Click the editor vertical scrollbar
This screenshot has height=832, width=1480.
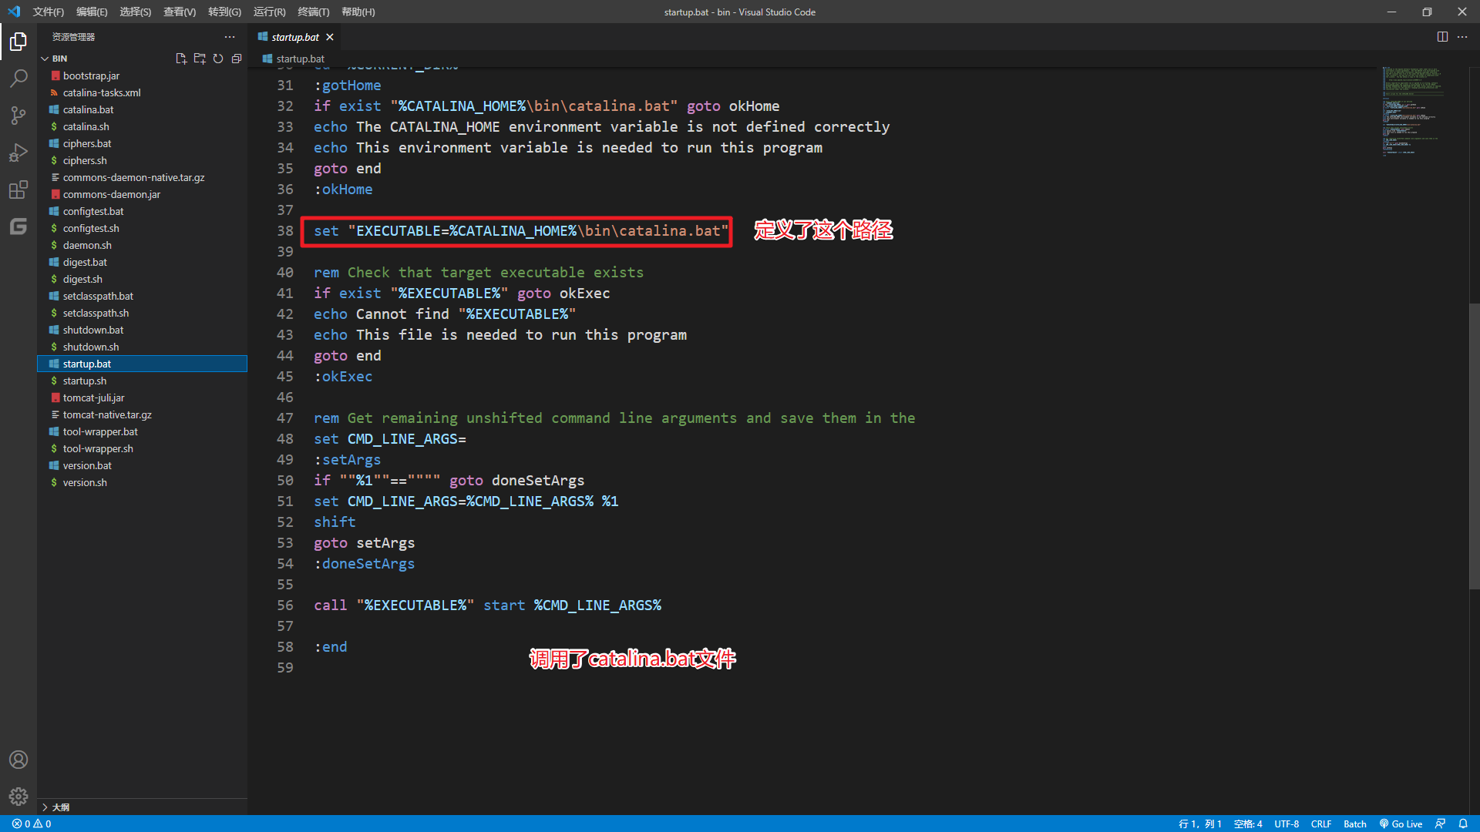(1474, 447)
